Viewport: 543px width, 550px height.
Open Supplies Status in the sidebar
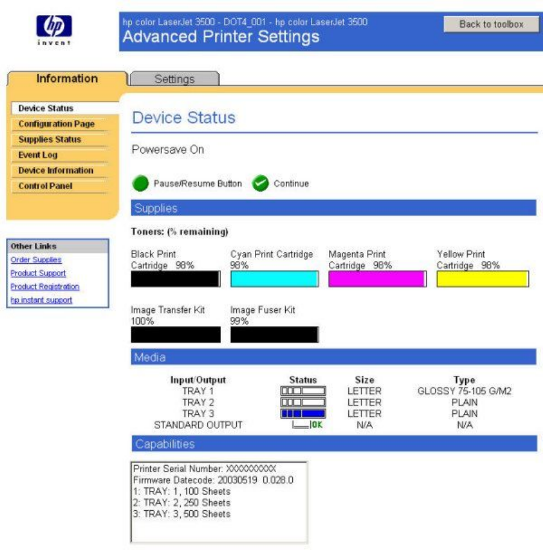pos(49,139)
